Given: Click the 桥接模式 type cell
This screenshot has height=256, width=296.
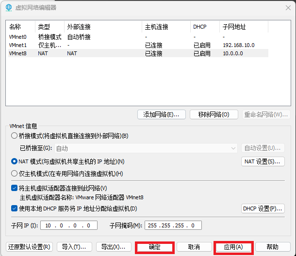Looking at the screenshot, I should (49, 37).
